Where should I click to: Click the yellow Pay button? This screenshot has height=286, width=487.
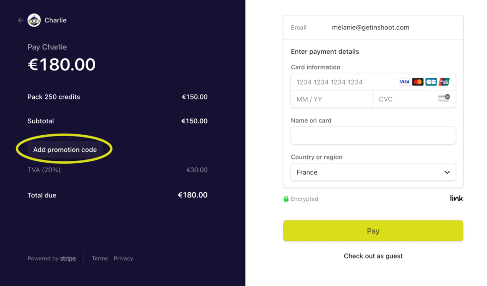click(x=373, y=231)
